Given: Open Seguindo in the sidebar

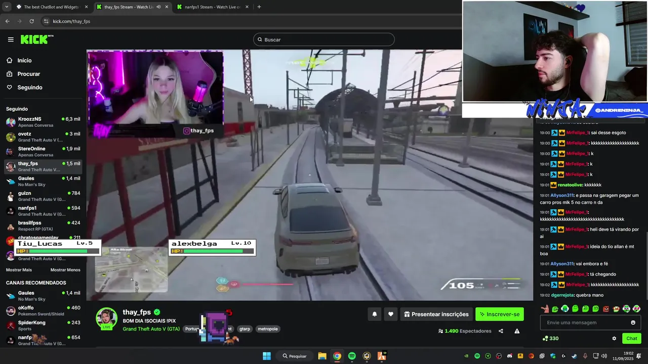Looking at the screenshot, I should [x=29, y=87].
